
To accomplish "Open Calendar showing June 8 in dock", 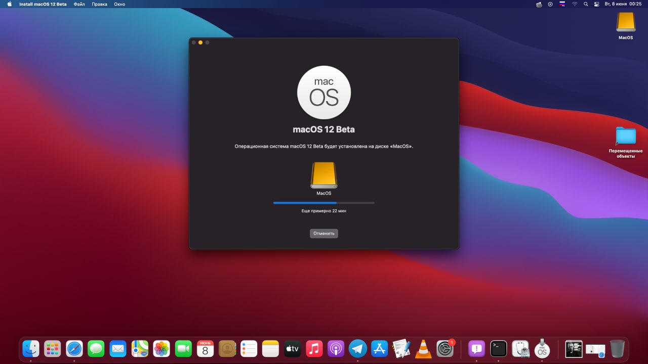I will coord(205,348).
